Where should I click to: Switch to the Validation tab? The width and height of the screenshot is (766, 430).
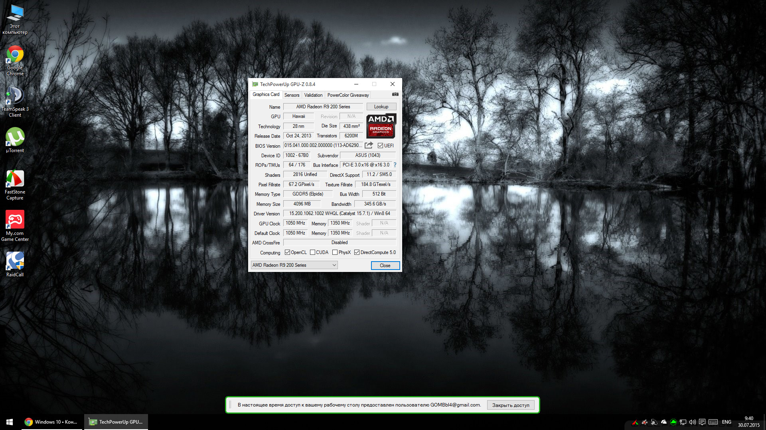[313, 95]
